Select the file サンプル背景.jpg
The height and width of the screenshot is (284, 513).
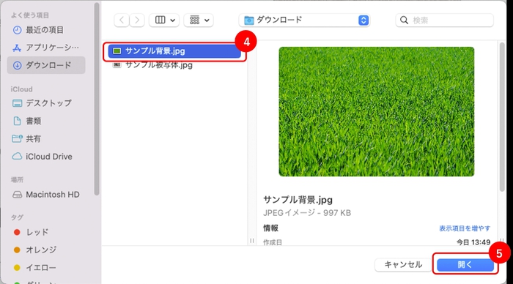(174, 51)
